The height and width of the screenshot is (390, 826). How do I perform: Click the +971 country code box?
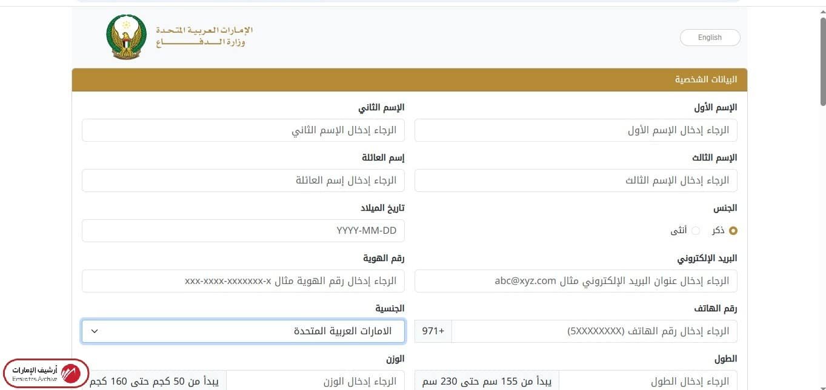coord(433,331)
